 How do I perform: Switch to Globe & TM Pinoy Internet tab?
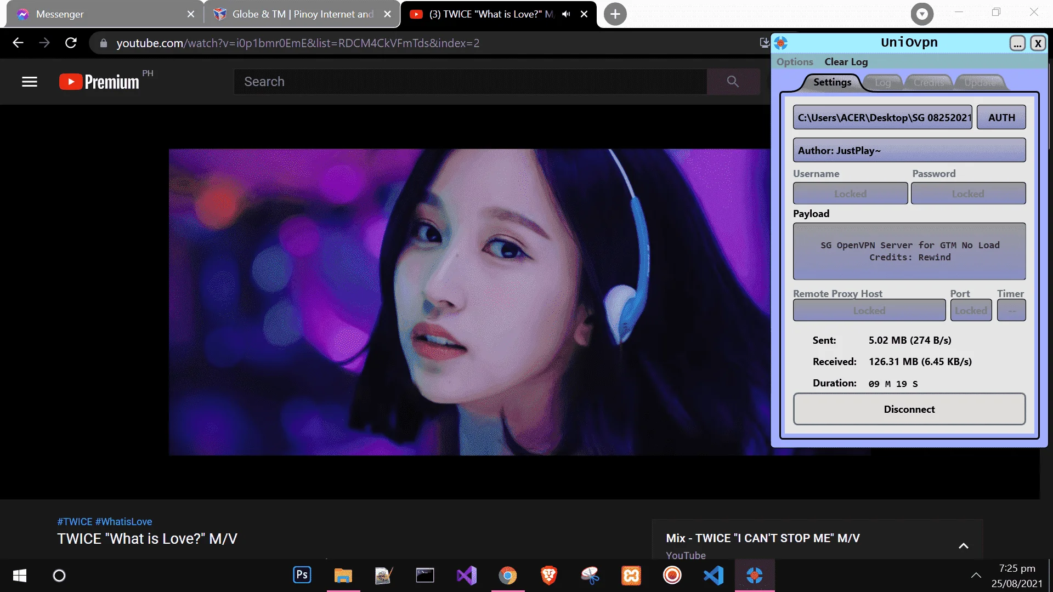[302, 14]
